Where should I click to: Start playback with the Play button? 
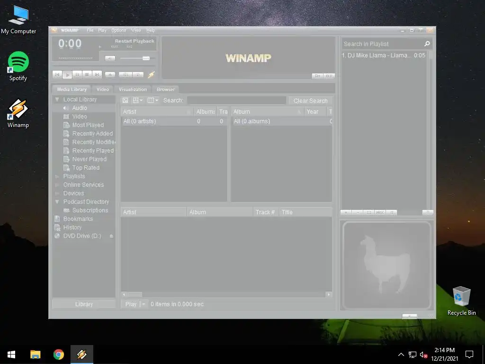coord(67,74)
